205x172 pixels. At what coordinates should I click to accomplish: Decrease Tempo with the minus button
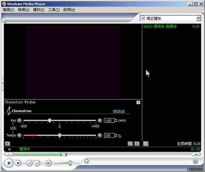point(20,135)
